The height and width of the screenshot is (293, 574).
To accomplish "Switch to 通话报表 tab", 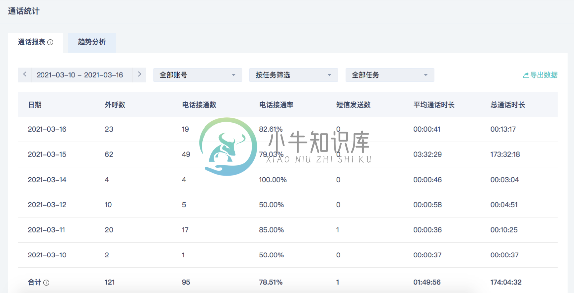I will [x=36, y=42].
